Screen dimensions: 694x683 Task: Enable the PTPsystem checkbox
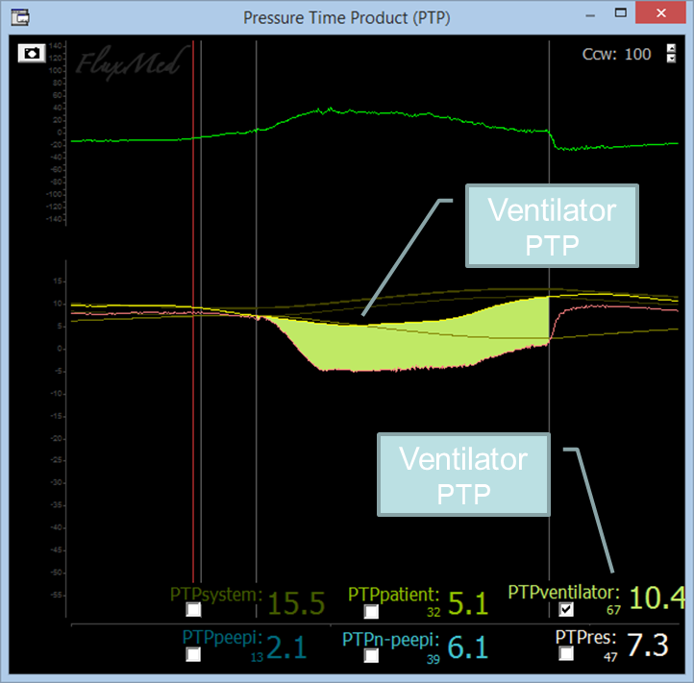193,609
